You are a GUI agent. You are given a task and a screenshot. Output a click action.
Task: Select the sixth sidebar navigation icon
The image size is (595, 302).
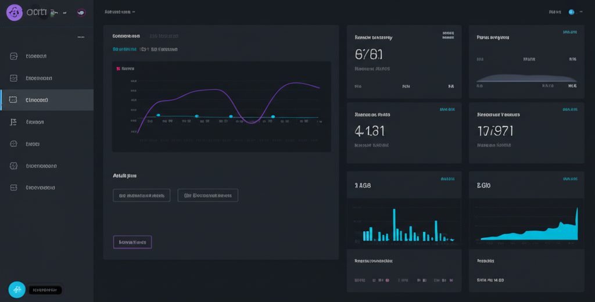coord(14,166)
